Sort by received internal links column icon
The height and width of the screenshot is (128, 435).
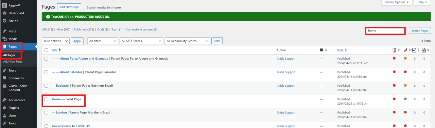[x=423, y=50]
